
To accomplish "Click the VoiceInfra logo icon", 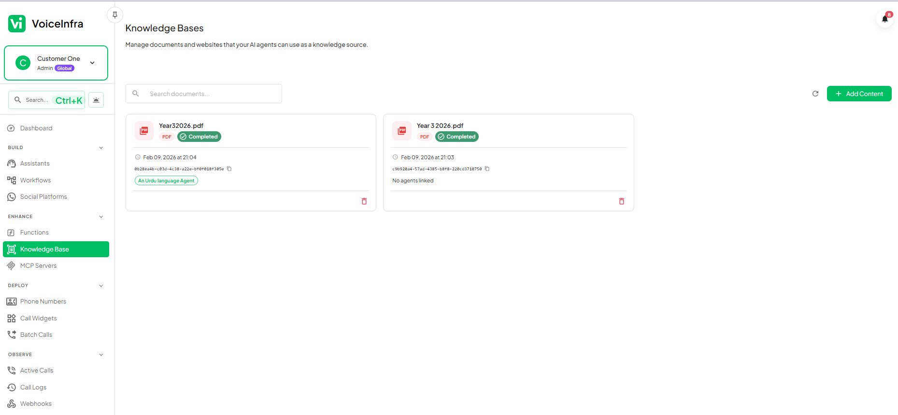I will click(x=17, y=24).
